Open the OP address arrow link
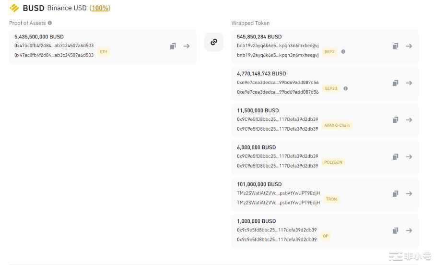The height and width of the screenshot is (265, 435). coord(409,231)
